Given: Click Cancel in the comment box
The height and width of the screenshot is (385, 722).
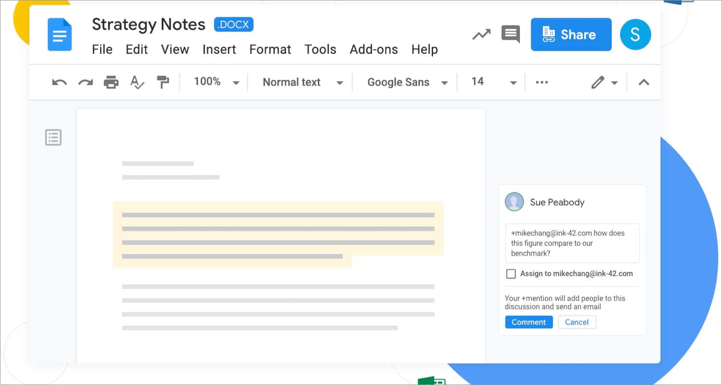Looking at the screenshot, I should point(577,322).
